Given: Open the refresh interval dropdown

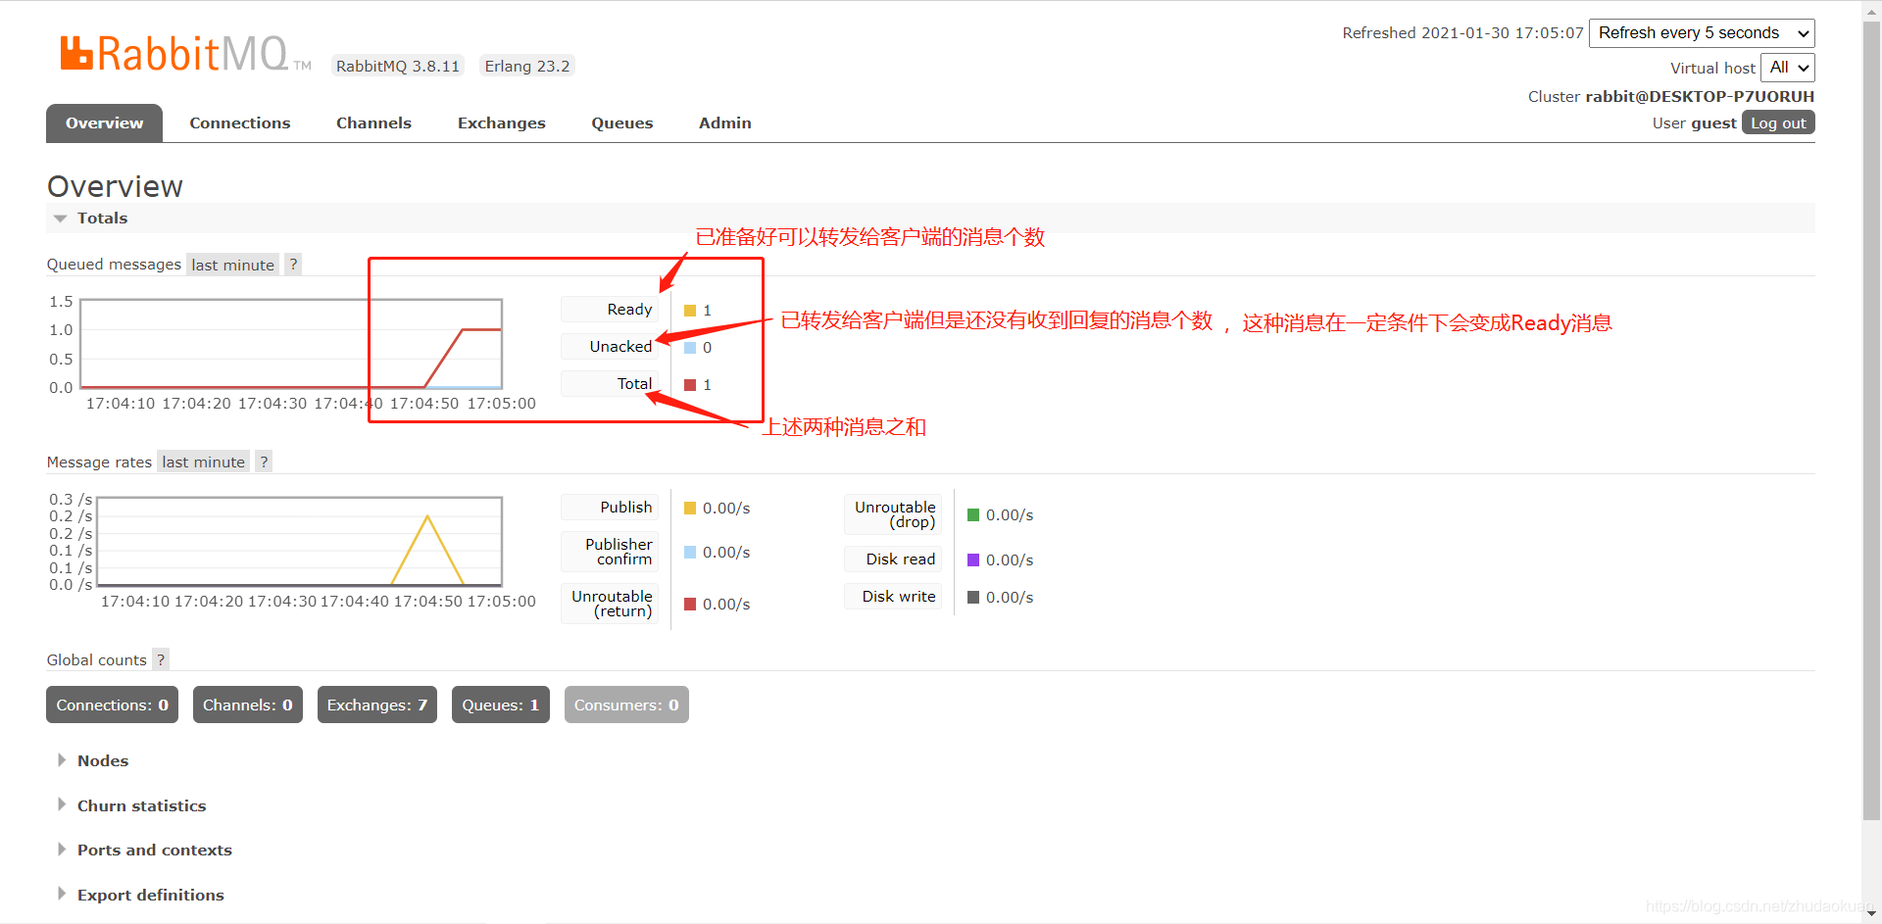Looking at the screenshot, I should pyautogui.click(x=1701, y=32).
